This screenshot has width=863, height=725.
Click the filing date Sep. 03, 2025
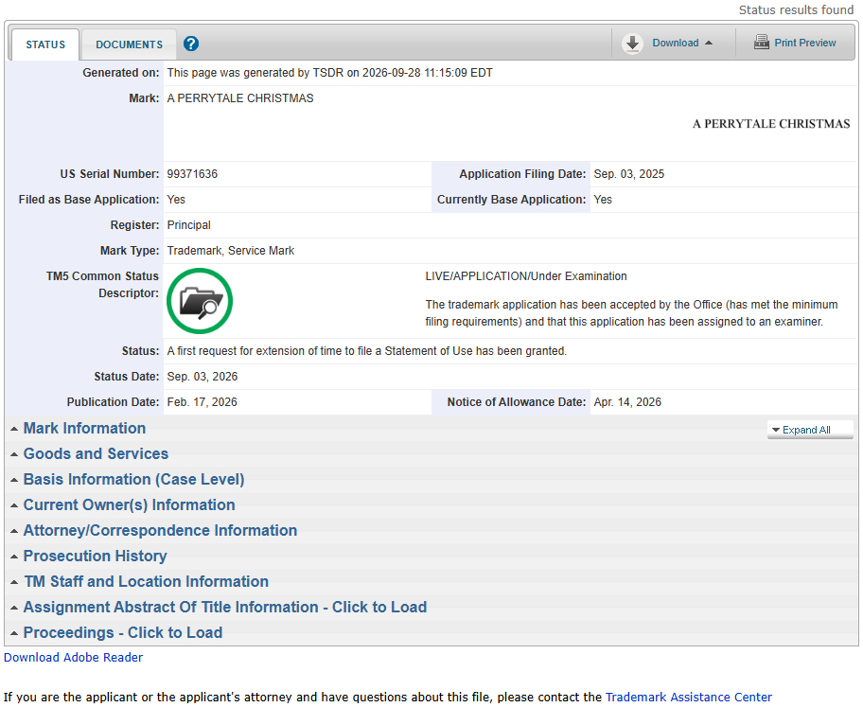pos(629,174)
